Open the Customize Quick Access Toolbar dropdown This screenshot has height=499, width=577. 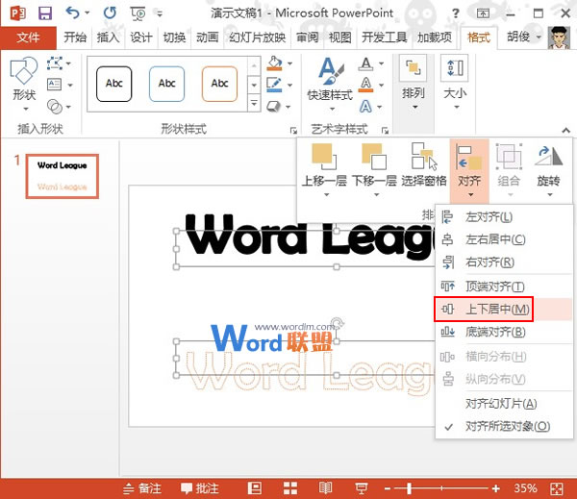pos(160,14)
